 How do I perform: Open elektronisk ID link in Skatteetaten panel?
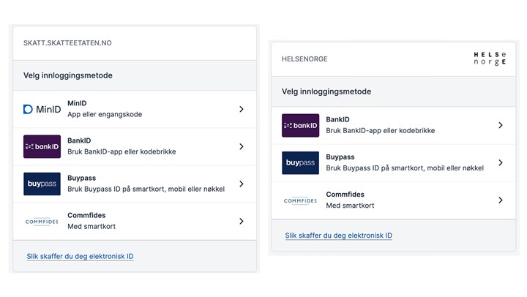tap(80, 256)
